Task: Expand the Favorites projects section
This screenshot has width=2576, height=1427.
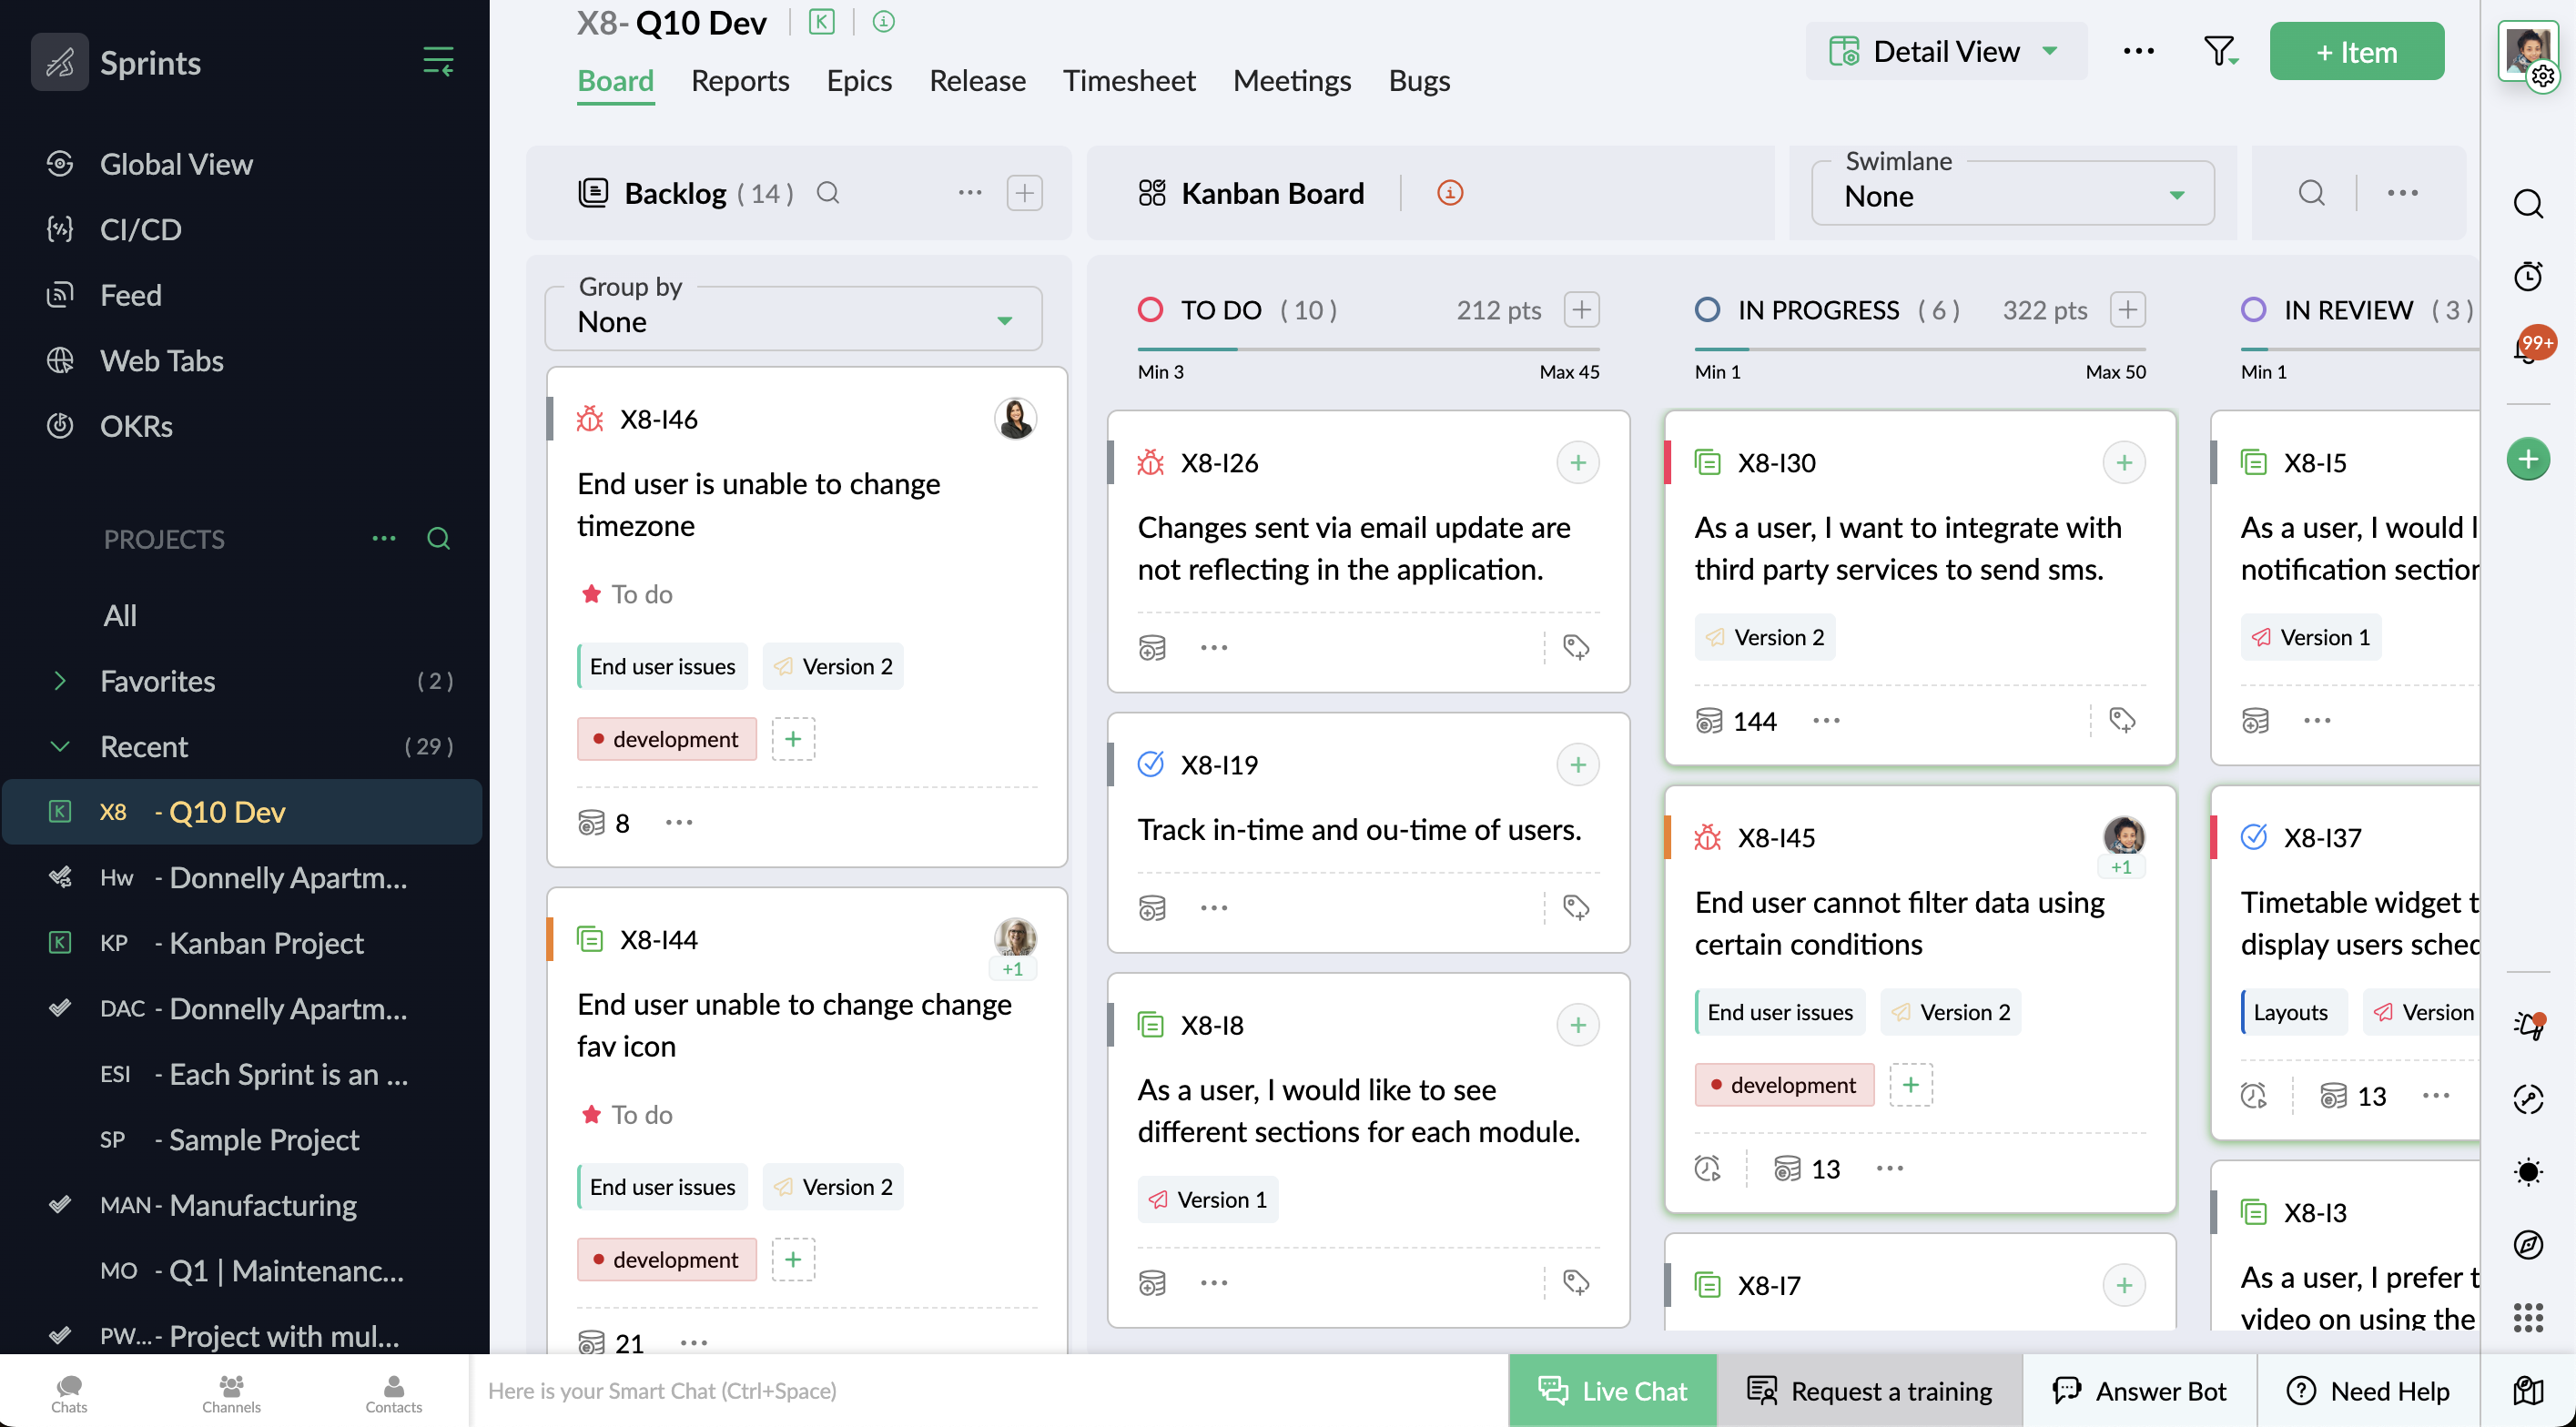Action: (x=60, y=681)
